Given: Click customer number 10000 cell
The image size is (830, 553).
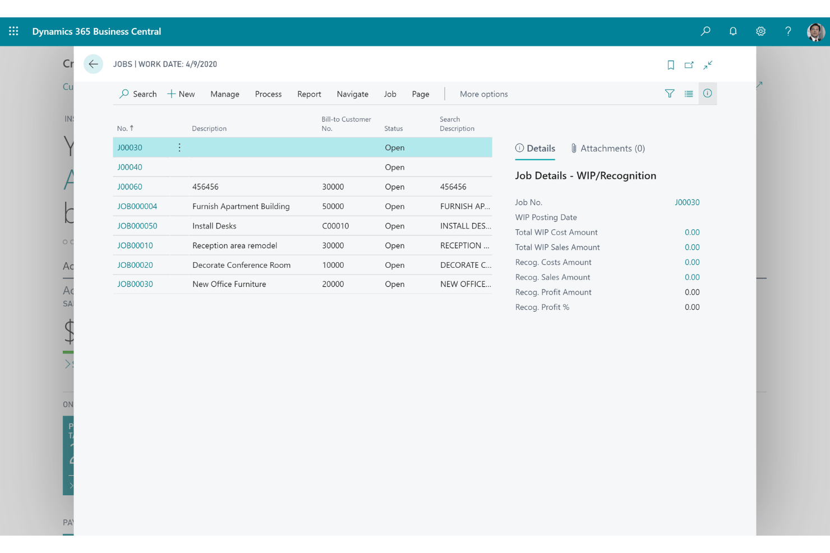Looking at the screenshot, I should [333, 265].
